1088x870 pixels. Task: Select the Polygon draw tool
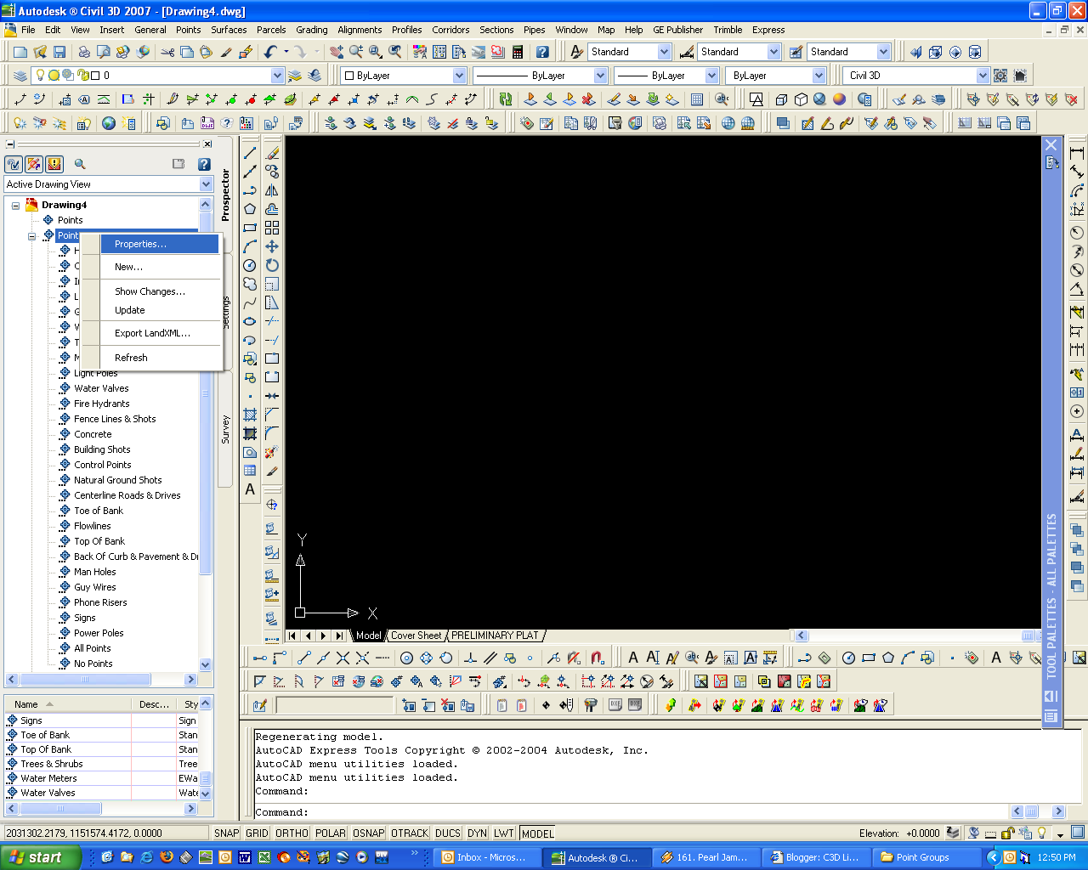[x=250, y=209]
